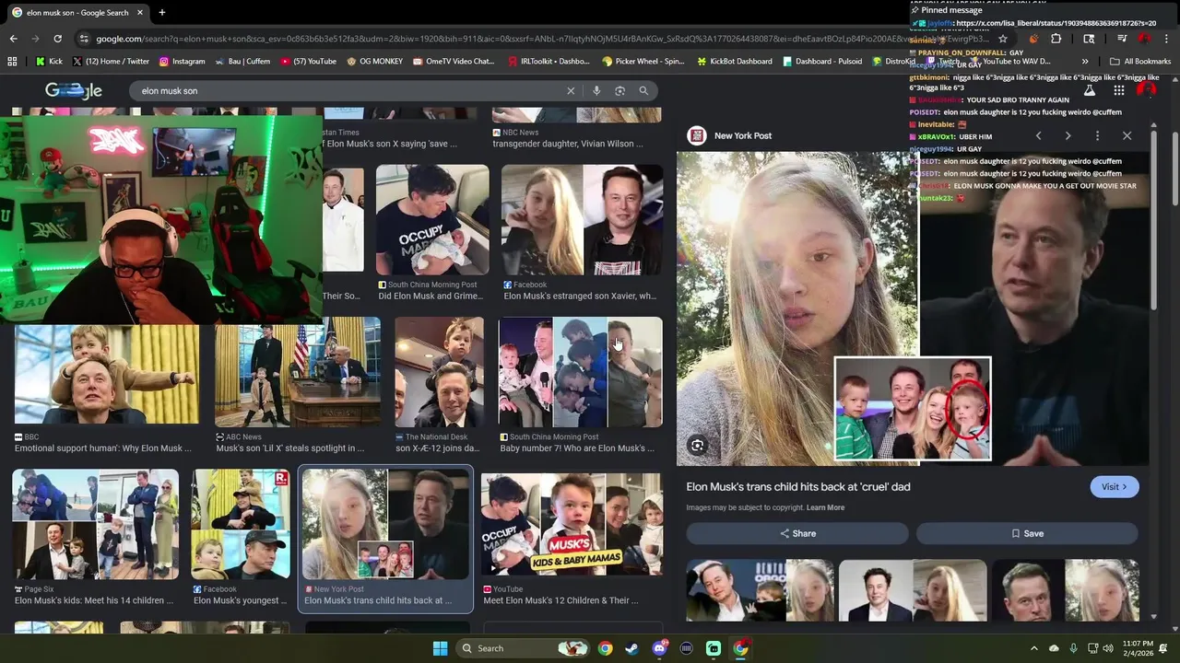Search inside image with Lens overlay icon
1180x663 pixels.
click(698, 446)
